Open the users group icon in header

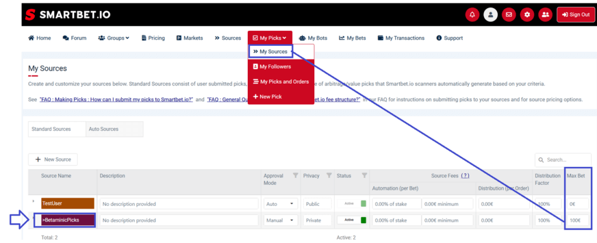(x=545, y=15)
